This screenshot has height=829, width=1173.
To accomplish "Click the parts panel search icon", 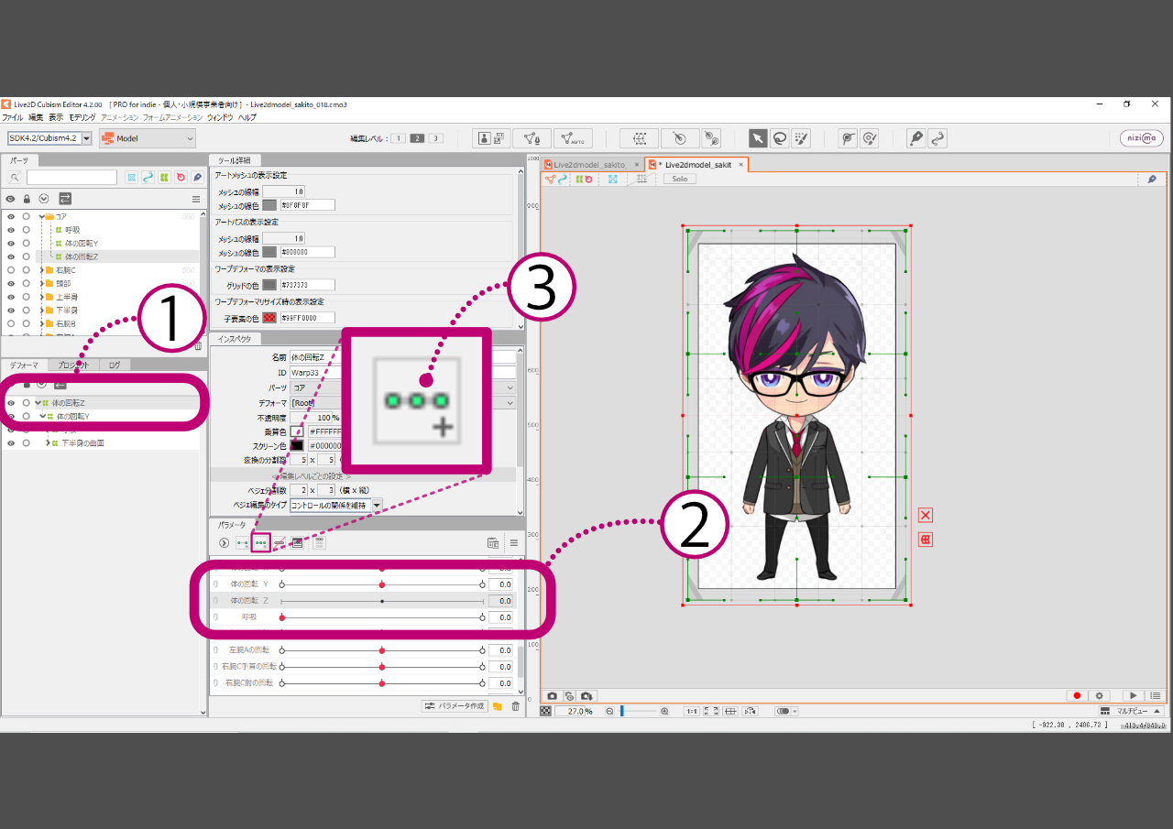I will (15, 177).
